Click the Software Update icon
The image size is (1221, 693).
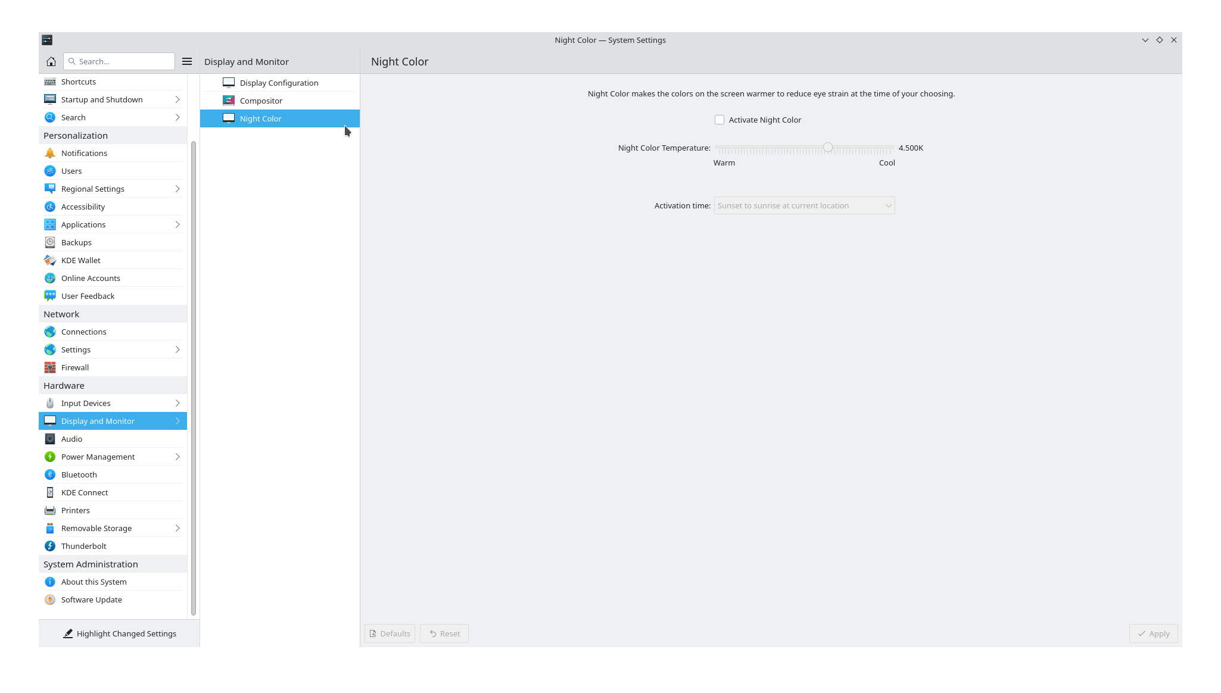pos(50,599)
